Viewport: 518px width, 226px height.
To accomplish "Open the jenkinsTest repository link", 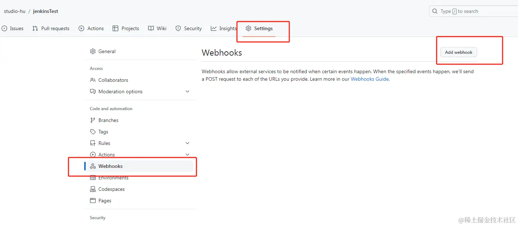I will coord(46,11).
